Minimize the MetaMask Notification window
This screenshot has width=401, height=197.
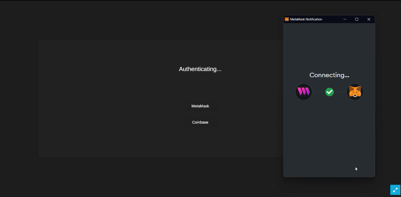click(345, 19)
